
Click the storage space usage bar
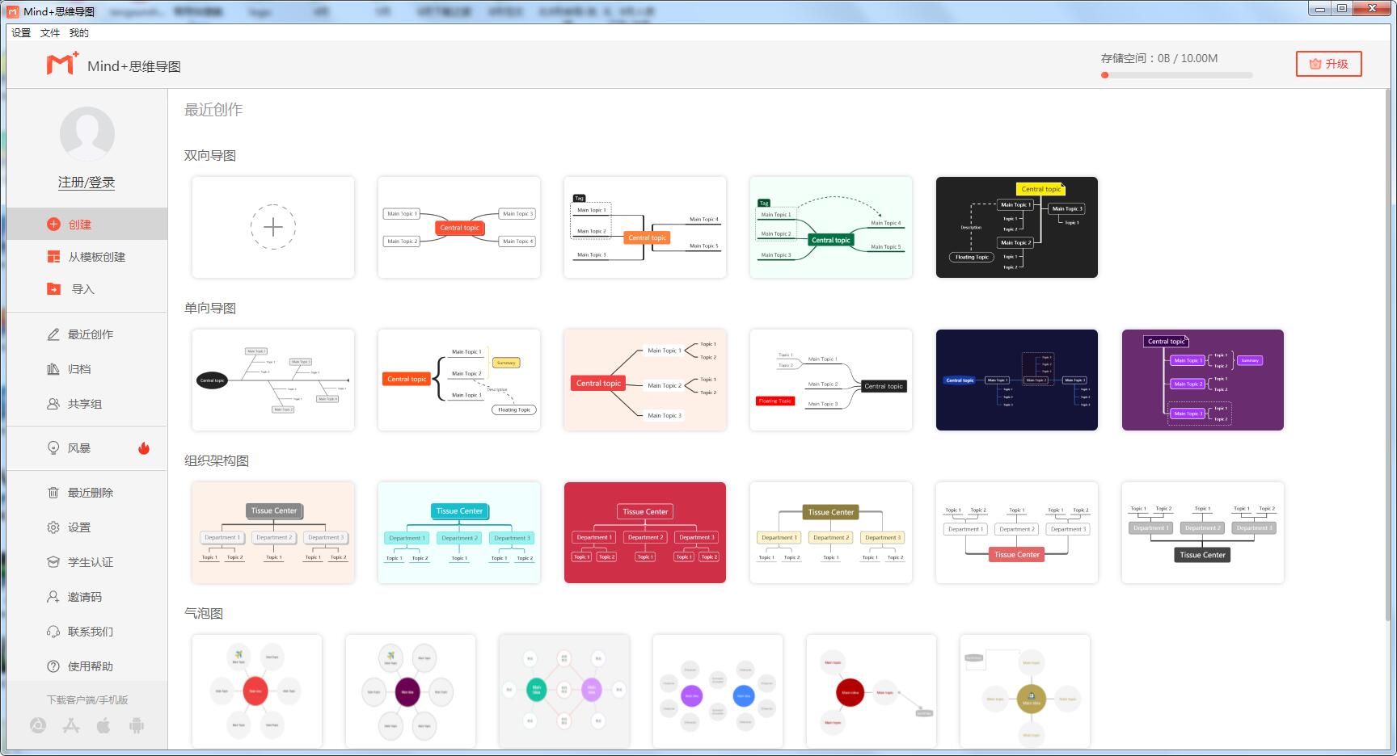coord(1176,75)
